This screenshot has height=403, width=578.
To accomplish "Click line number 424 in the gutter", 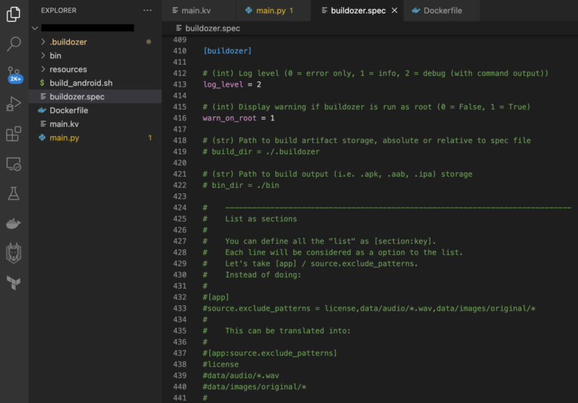I will tap(180, 208).
